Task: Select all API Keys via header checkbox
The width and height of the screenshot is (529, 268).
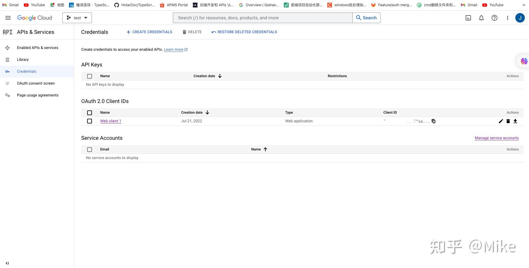Action: 90,76
